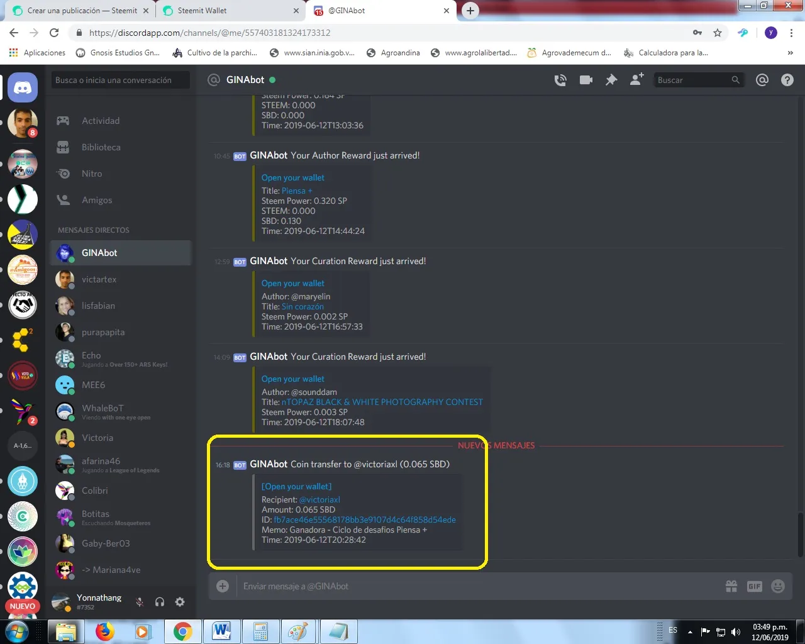Bookmark this page star icon
Image resolution: width=805 pixels, height=644 pixels.
point(718,33)
